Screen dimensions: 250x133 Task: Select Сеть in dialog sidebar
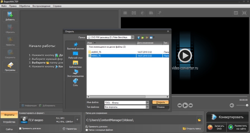75,83
